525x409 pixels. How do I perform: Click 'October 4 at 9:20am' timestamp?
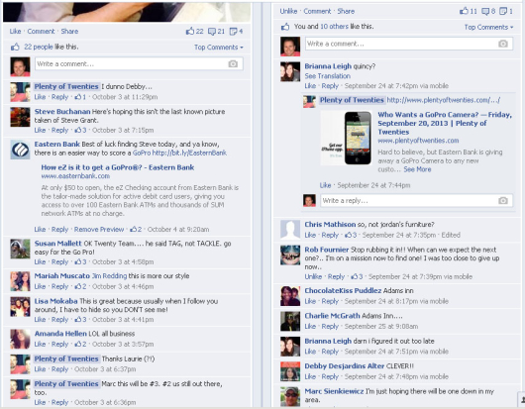(178, 230)
